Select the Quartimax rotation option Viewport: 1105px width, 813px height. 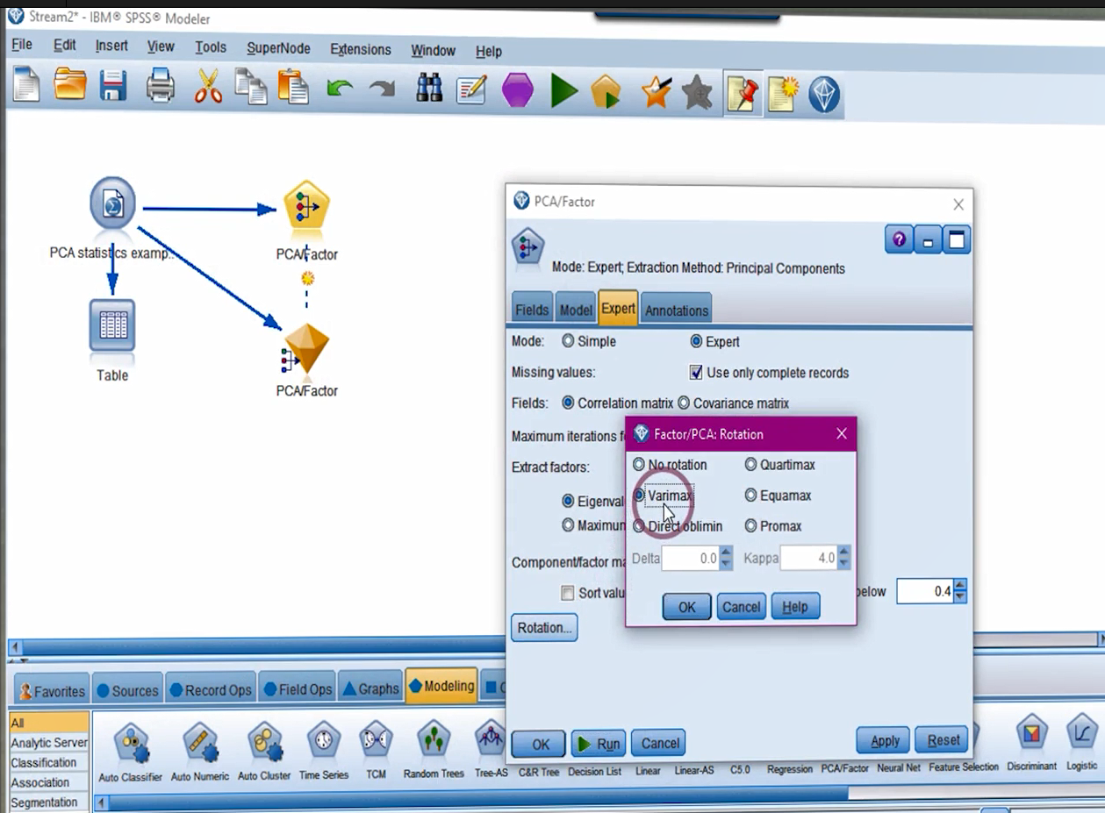750,465
